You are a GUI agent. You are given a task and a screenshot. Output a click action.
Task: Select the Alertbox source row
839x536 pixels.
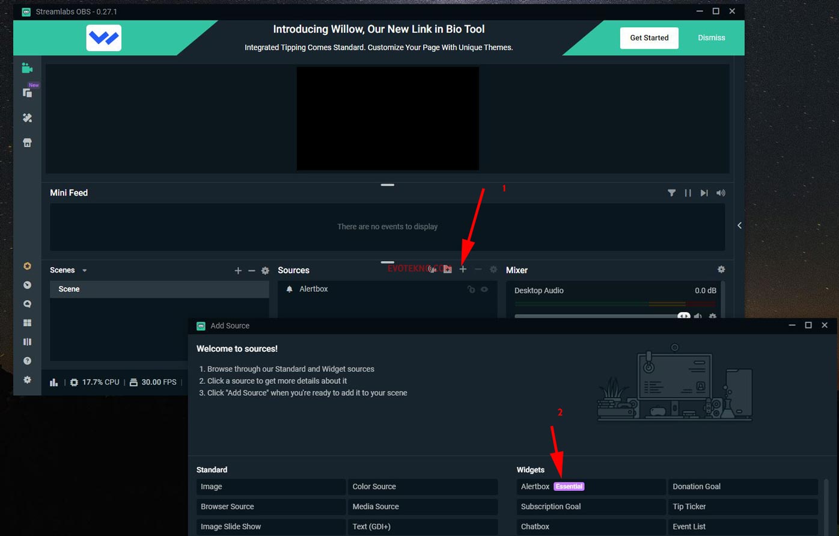point(388,289)
